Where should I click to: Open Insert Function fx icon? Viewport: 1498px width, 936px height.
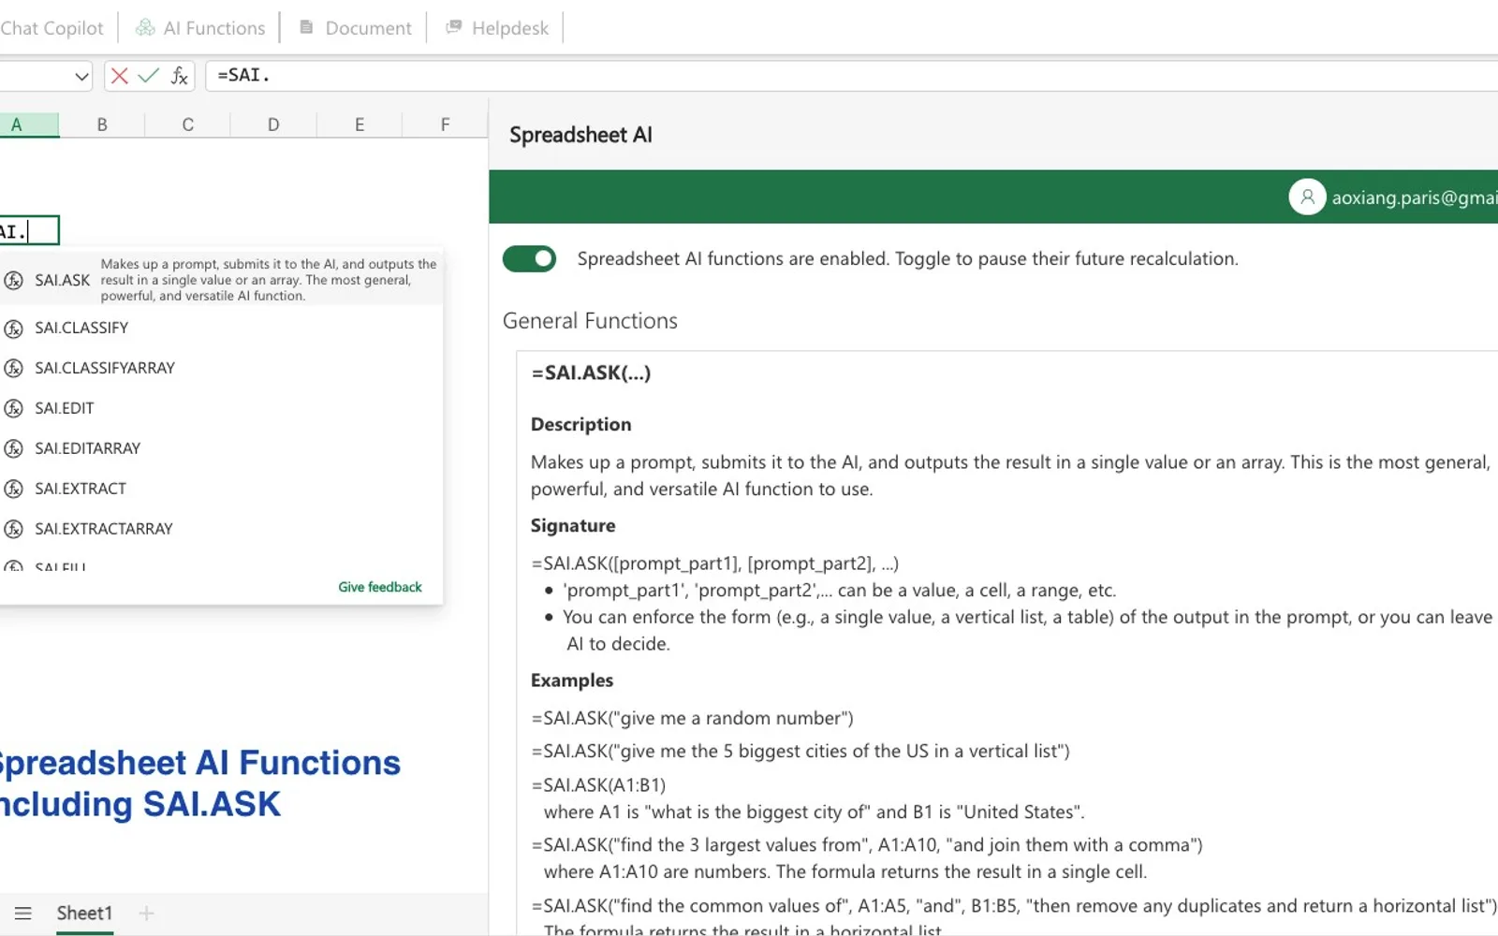179,76
